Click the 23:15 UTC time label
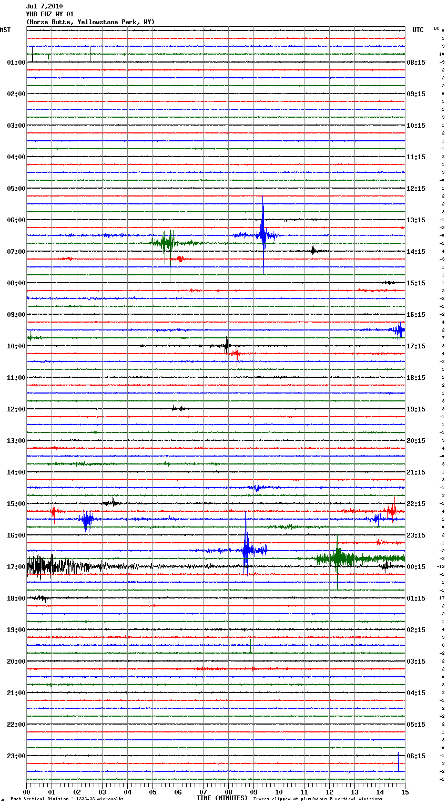 pos(416,535)
